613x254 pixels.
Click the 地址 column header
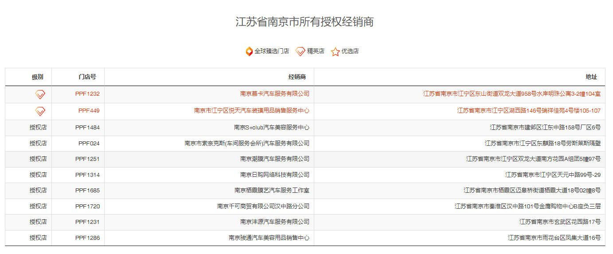591,77
